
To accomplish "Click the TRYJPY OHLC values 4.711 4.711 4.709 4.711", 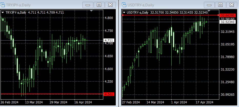I will [x=46, y=13].
